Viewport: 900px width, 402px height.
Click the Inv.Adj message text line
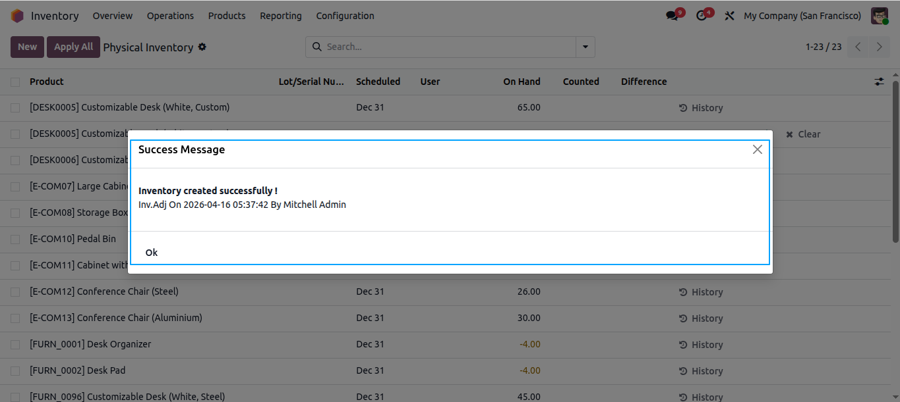[242, 205]
